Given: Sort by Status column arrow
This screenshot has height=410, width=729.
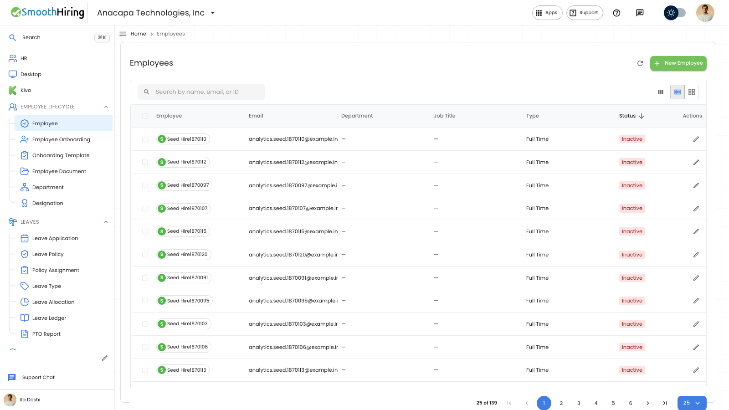Looking at the screenshot, I should click(x=642, y=116).
